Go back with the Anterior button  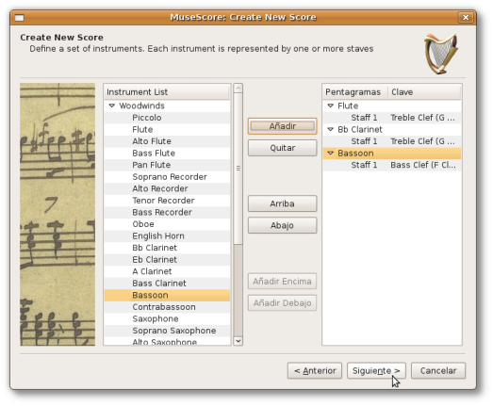pos(315,371)
